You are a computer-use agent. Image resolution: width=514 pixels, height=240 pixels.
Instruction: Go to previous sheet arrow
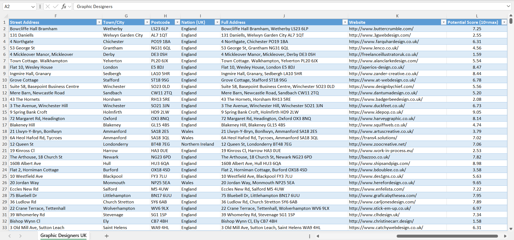click(x=10, y=236)
